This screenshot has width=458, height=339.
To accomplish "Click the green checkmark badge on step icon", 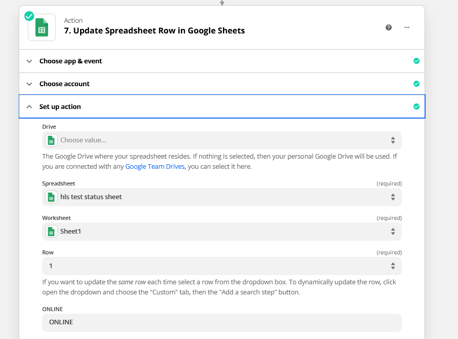I will tap(29, 16).
